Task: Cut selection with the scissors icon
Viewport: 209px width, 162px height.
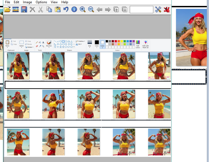Action: pos(41,9)
